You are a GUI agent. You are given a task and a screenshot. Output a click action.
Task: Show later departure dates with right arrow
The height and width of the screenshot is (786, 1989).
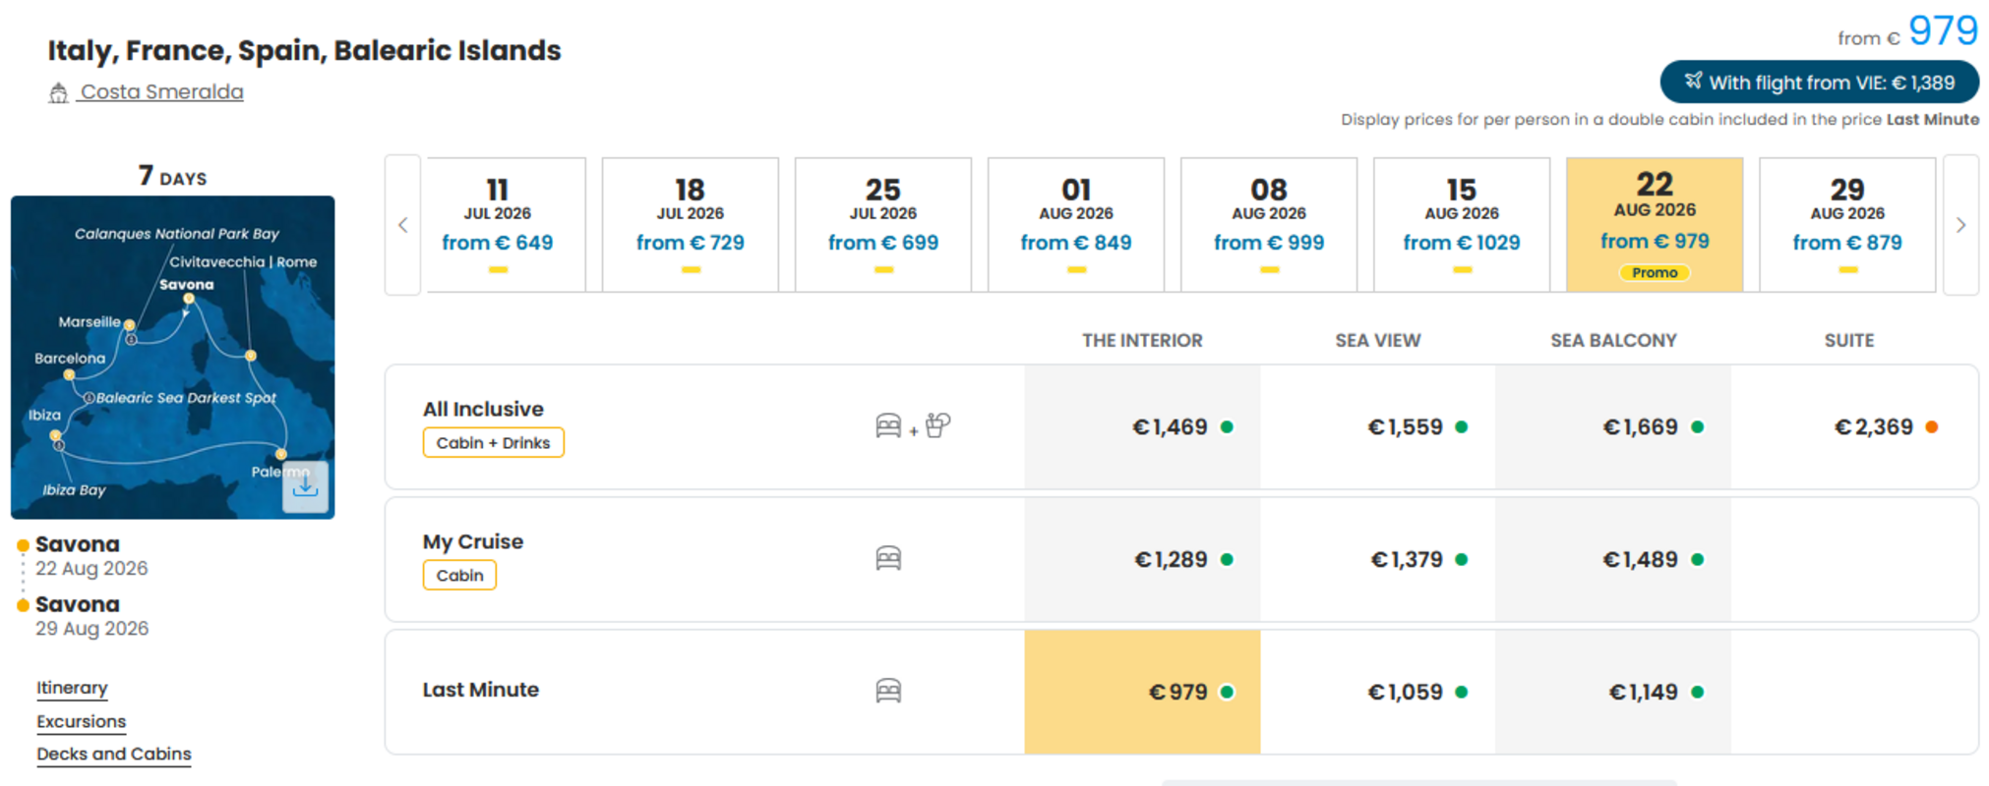[1960, 225]
